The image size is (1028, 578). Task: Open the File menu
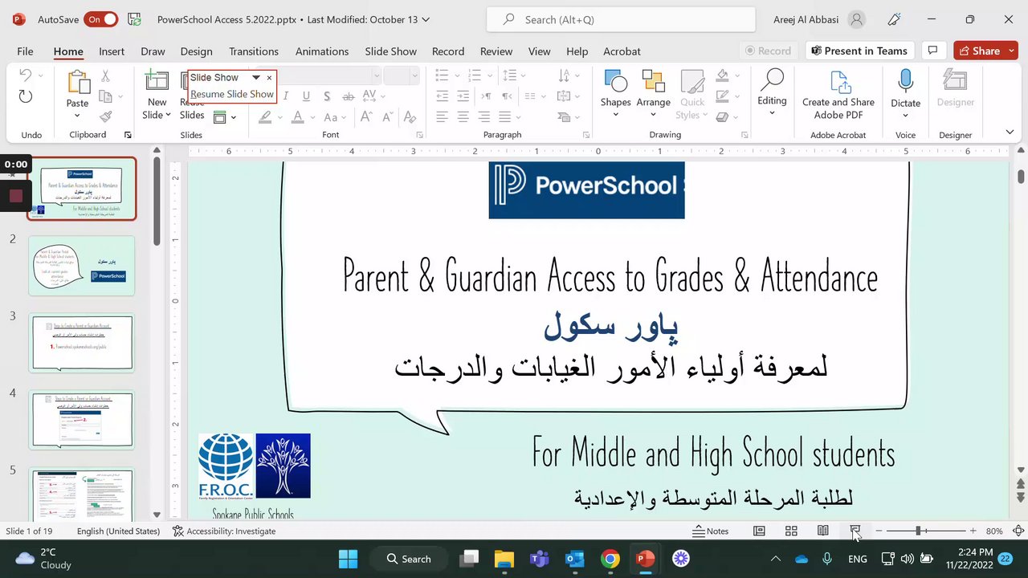[26, 51]
